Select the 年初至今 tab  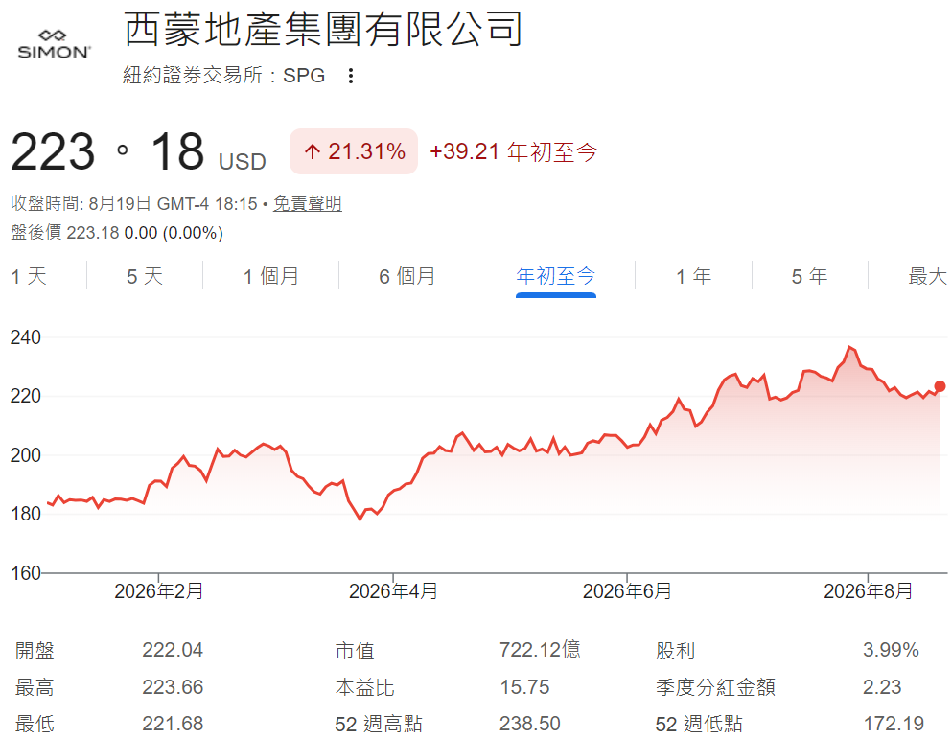(x=555, y=276)
